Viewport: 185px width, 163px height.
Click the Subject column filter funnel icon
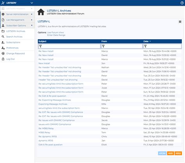41,46
